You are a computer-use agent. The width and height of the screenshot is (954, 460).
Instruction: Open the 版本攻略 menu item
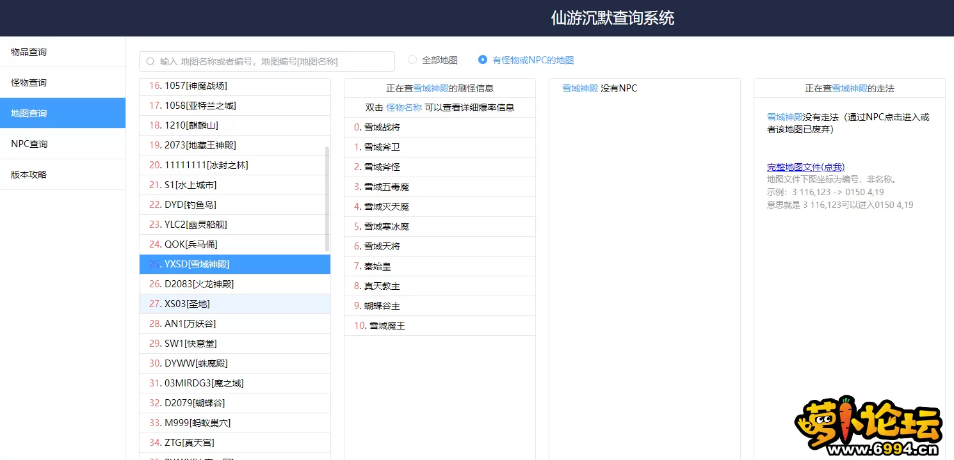[63, 175]
